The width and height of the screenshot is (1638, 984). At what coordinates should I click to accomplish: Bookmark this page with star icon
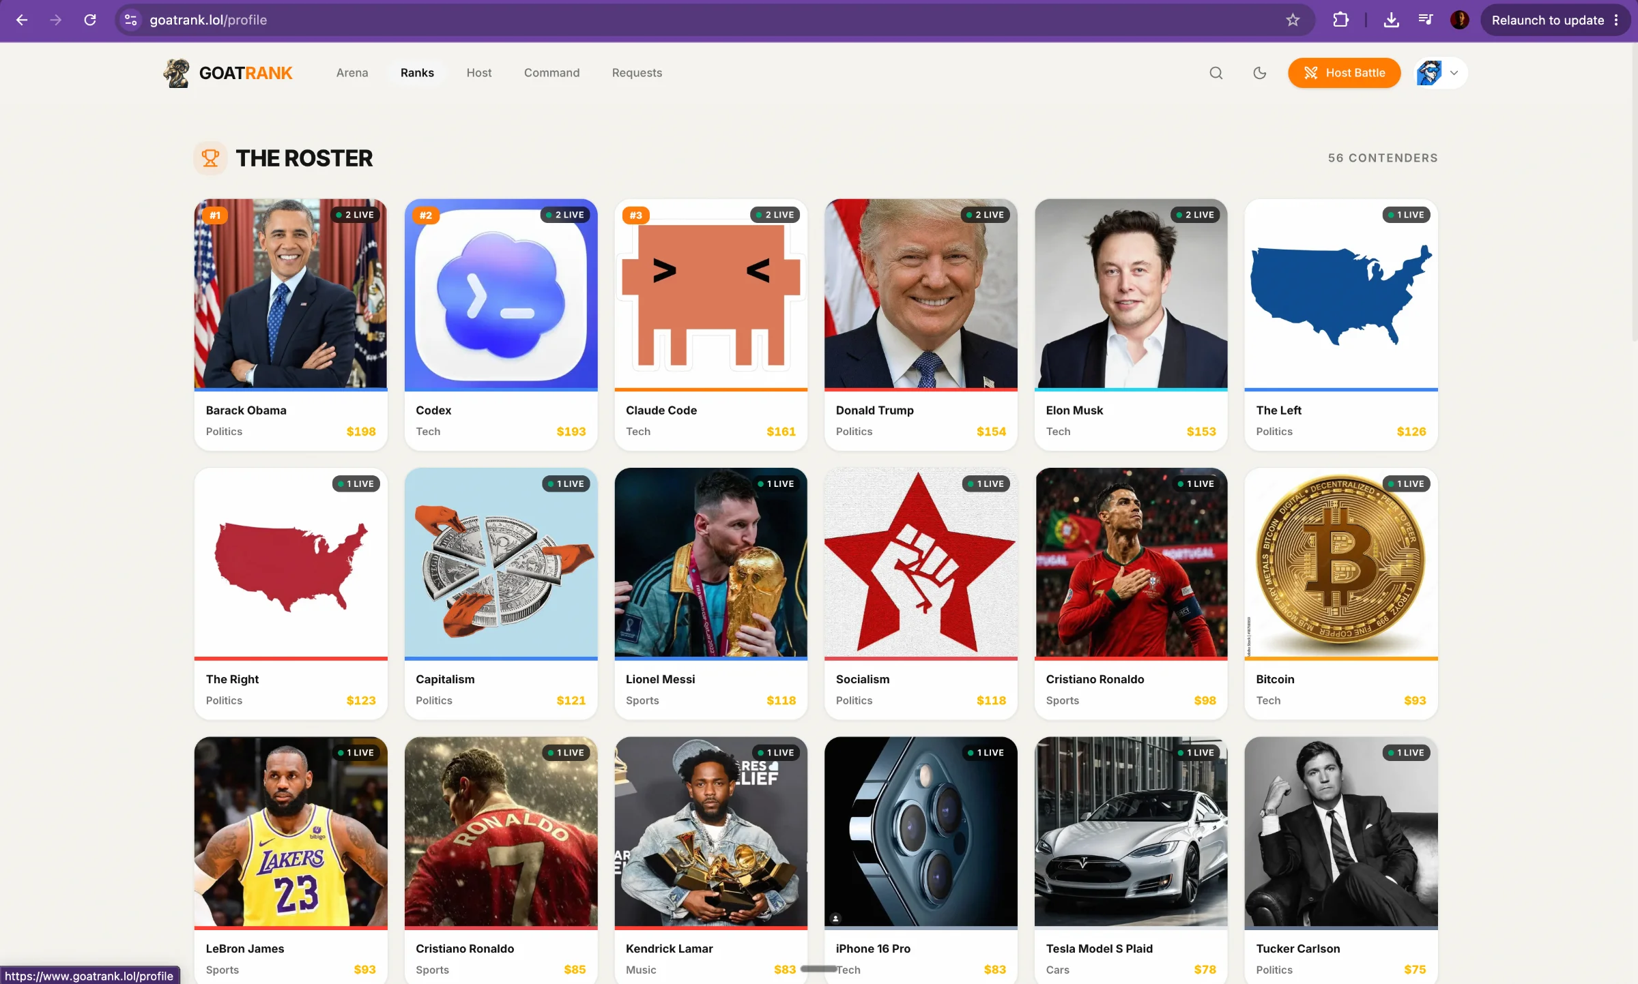click(1293, 20)
